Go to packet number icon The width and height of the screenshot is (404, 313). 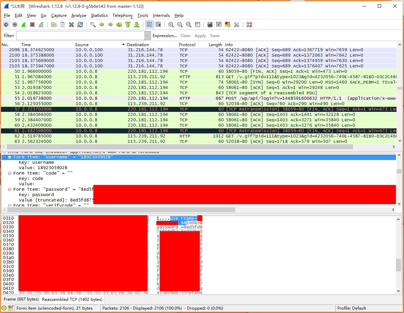119,25
